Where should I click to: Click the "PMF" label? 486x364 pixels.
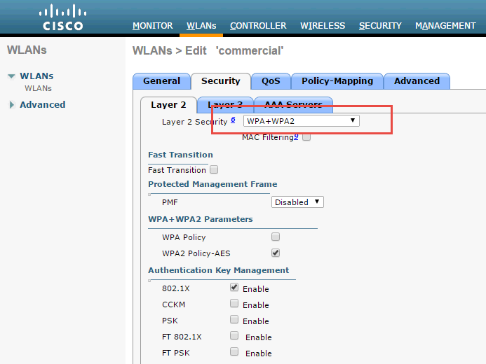click(x=170, y=202)
